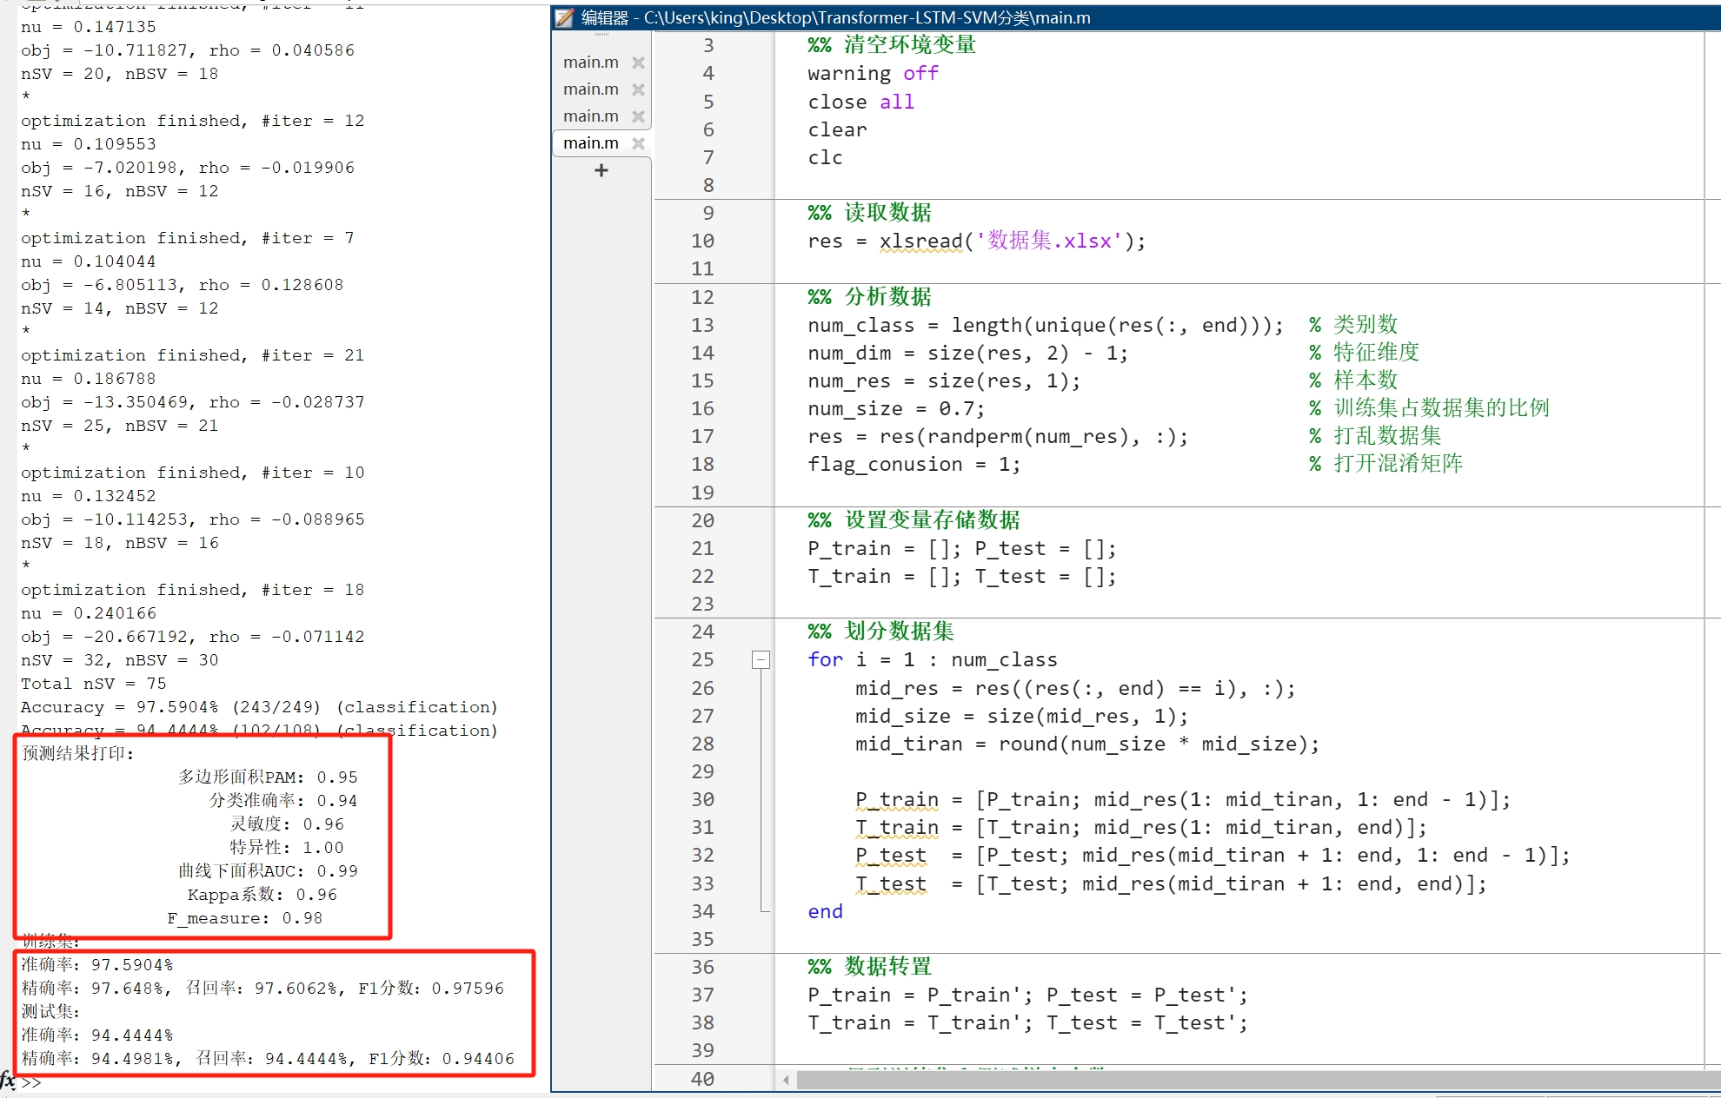Click the horizontal scrollbar track at the bottom
This screenshot has width=1721, height=1098.
pos(1217,1080)
